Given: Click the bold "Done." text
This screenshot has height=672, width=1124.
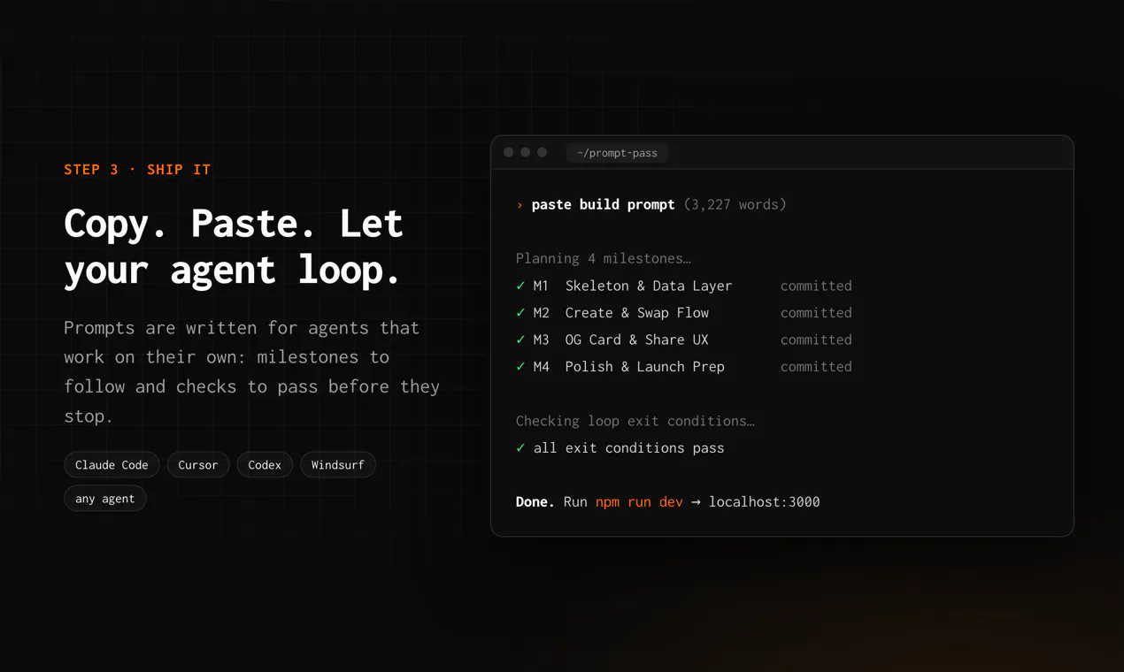Looking at the screenshot, I should coord(535,502).
